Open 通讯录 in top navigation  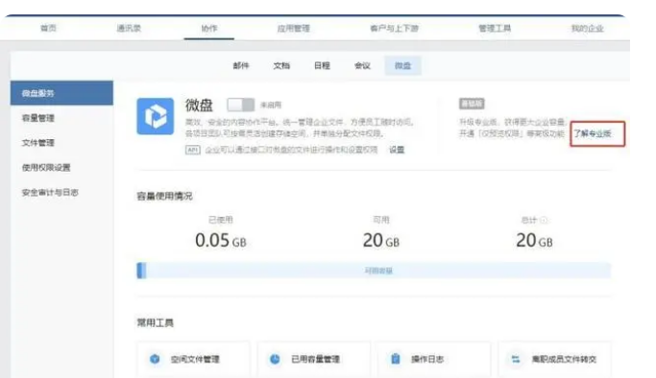click(129, 28)
